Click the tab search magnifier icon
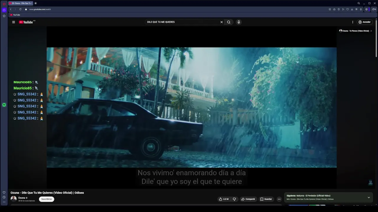Viewport: 378px width, 212px height. point(359,3)
